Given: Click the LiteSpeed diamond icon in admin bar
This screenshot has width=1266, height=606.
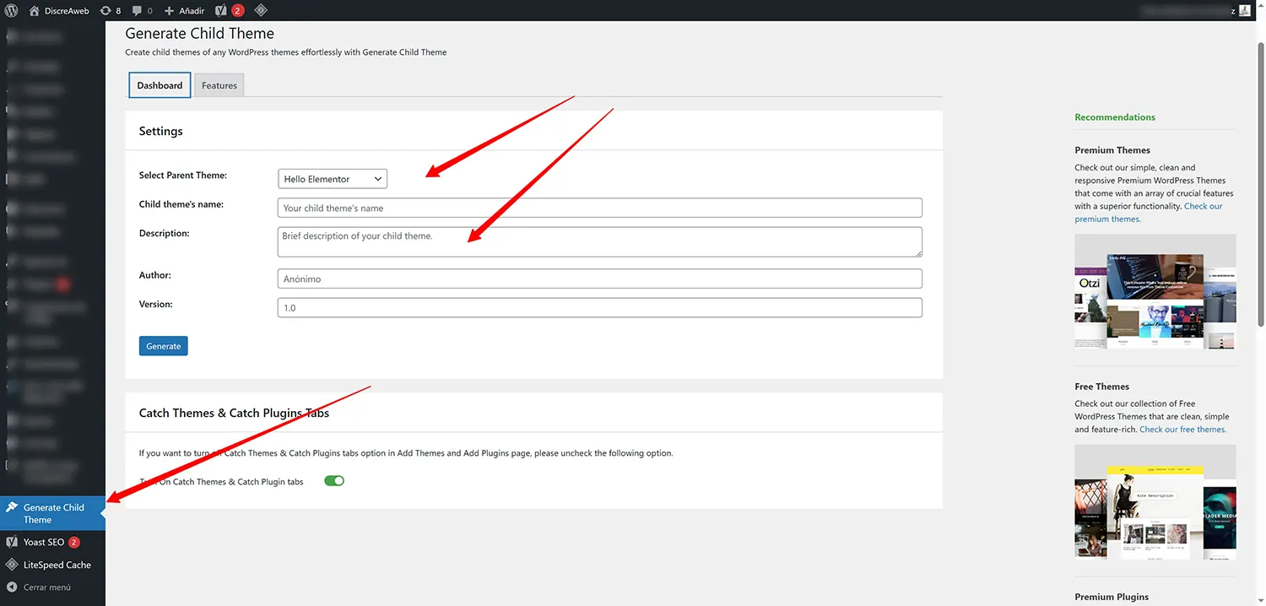Looking at the screenshot, I should click(x=260, y=10).
